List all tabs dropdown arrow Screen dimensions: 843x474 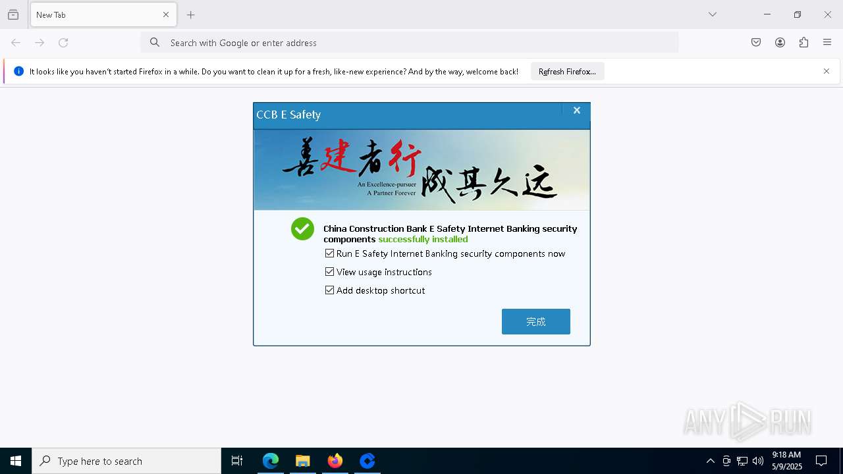(713, 14)
